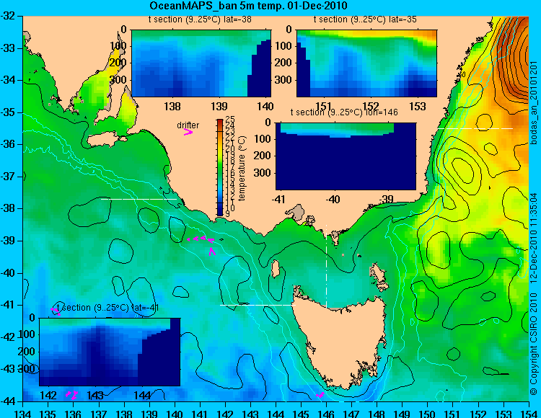The image size is (541, 418).
Task: Click the -36 latitude tick label
Action: point(8,144)
